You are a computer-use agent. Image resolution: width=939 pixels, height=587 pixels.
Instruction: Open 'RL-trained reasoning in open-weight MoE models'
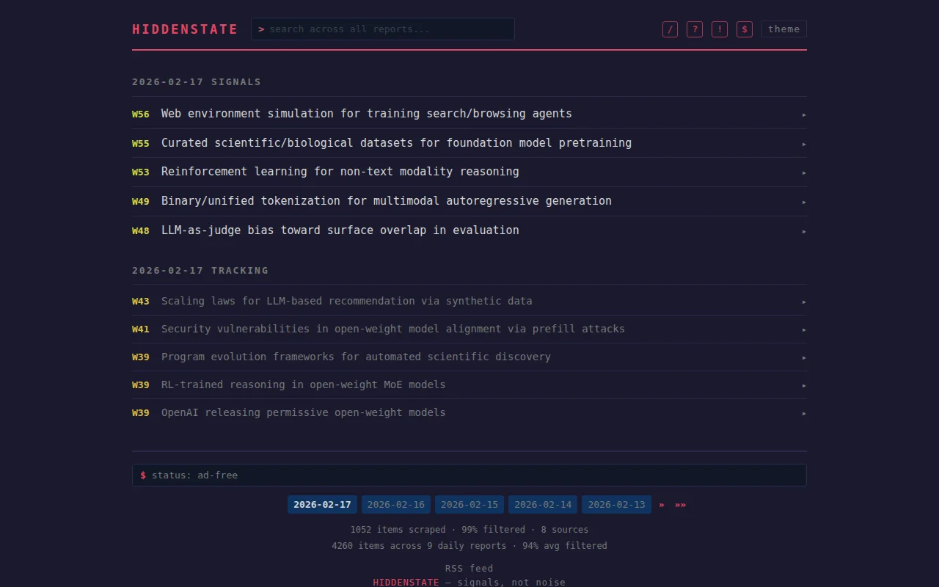[x=304, y=384]
